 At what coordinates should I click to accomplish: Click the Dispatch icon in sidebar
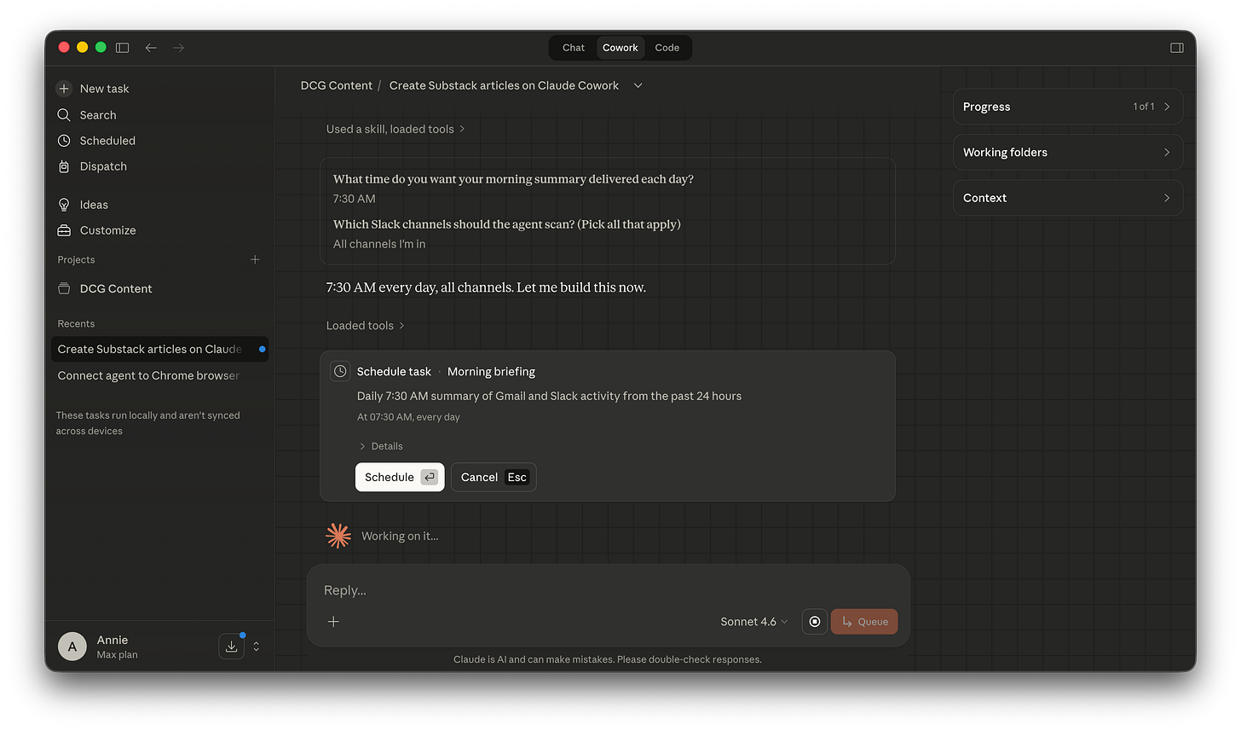(64, 166)
